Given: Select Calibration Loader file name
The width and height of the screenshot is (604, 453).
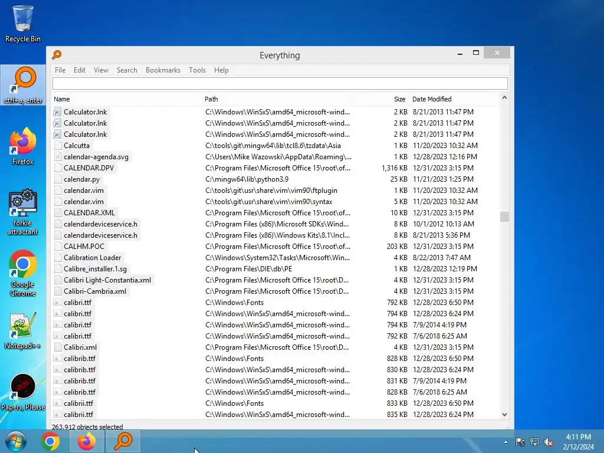Looking at the screenshot, I should coord(93,257).
